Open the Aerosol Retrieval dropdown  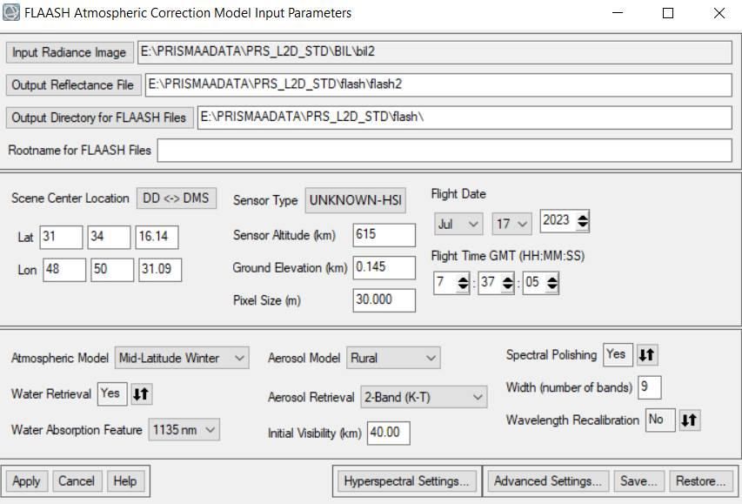(424, 397)
